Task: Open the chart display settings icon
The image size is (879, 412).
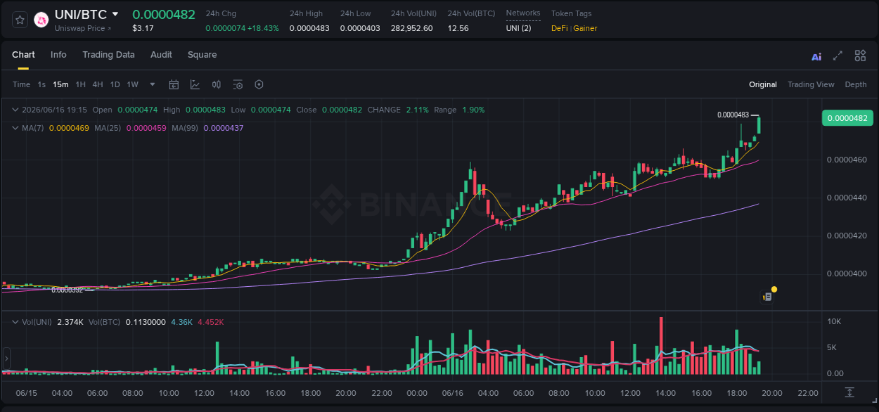Action: pos(238,84)
